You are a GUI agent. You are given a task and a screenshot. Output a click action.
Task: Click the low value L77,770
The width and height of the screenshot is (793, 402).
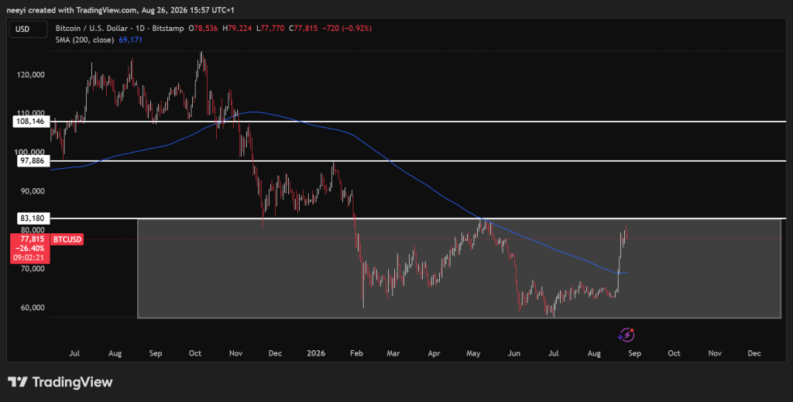(270, 29)
